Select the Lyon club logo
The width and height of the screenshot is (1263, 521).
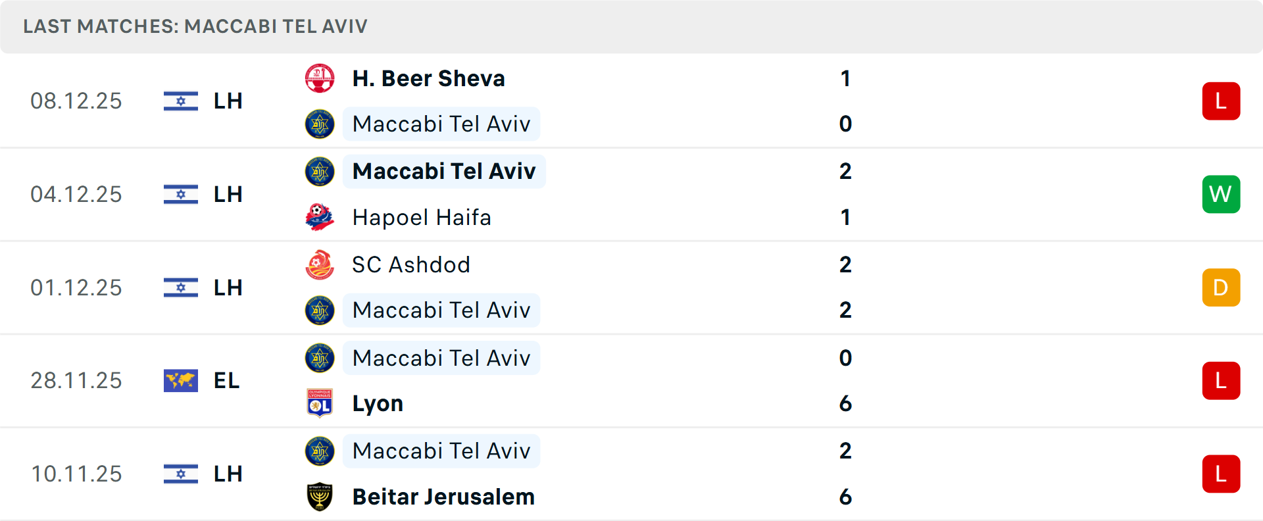click(x=320, y=403)
